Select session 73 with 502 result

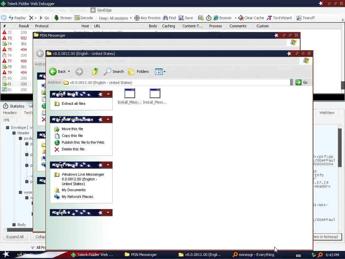[x=17, y=38]
